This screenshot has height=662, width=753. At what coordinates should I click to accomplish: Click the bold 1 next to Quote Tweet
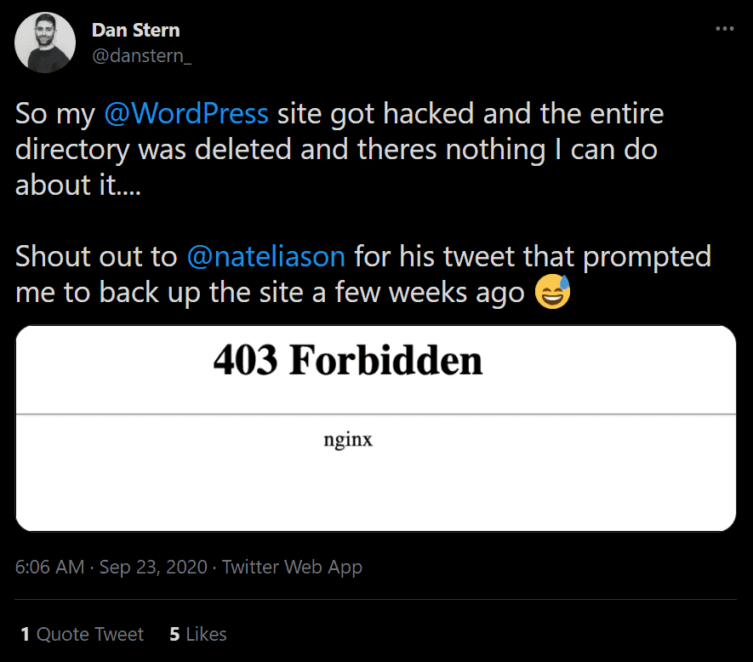pyautogui.click(x=25, y=634)
